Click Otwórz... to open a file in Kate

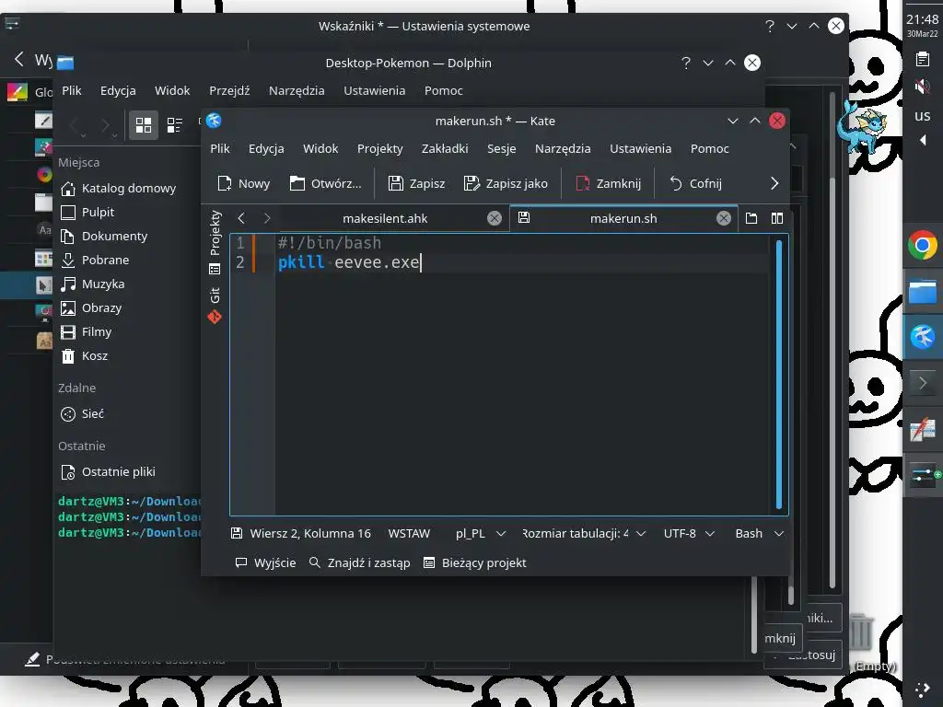[325, 183]
